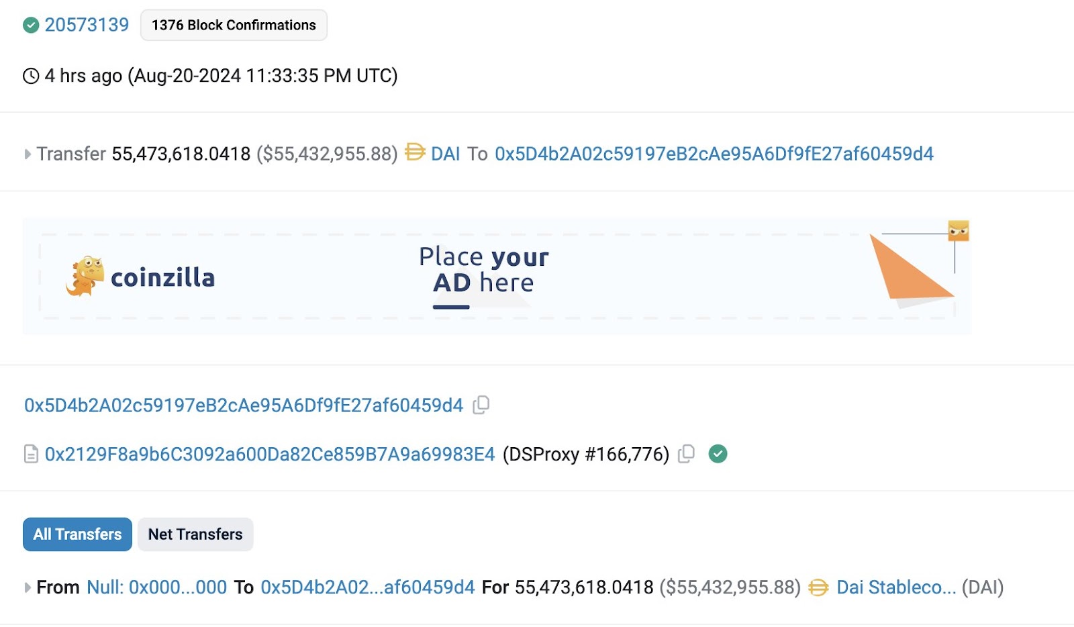Open block number 20573139 link
Screen dimensions: 1074x627
tap(87, 25)
